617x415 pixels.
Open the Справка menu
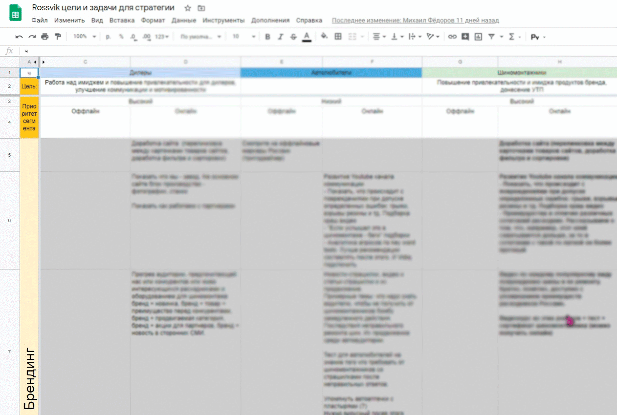(309, 21)
